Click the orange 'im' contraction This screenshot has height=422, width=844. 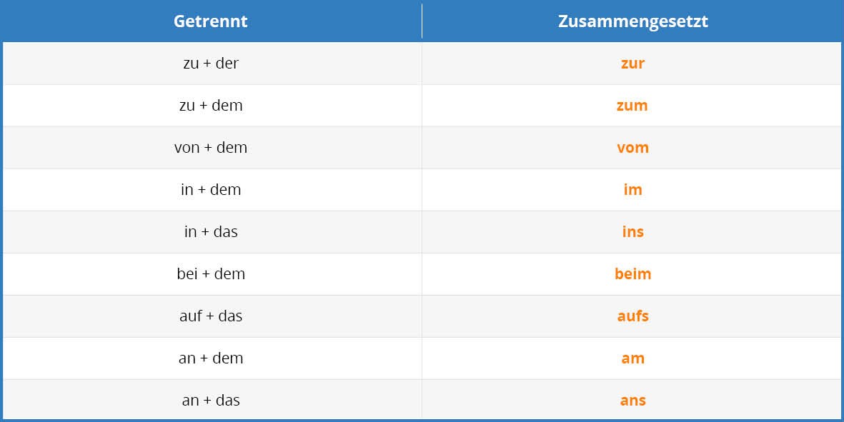pyautogui.click(x=632, y=189)
